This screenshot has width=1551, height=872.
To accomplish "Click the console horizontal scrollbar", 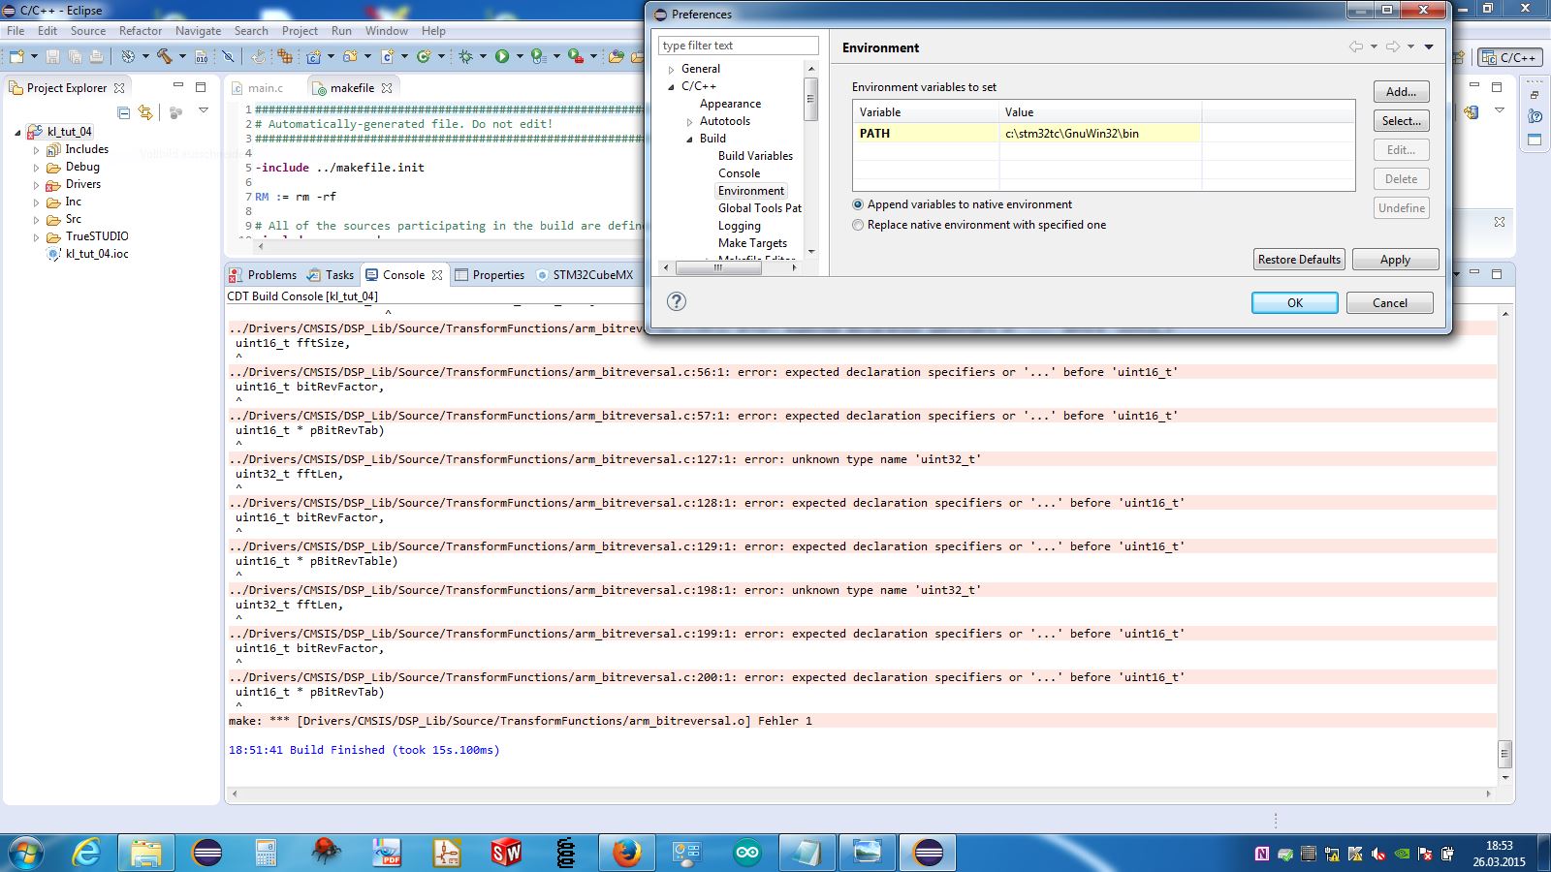I will [x=860, y=794].
